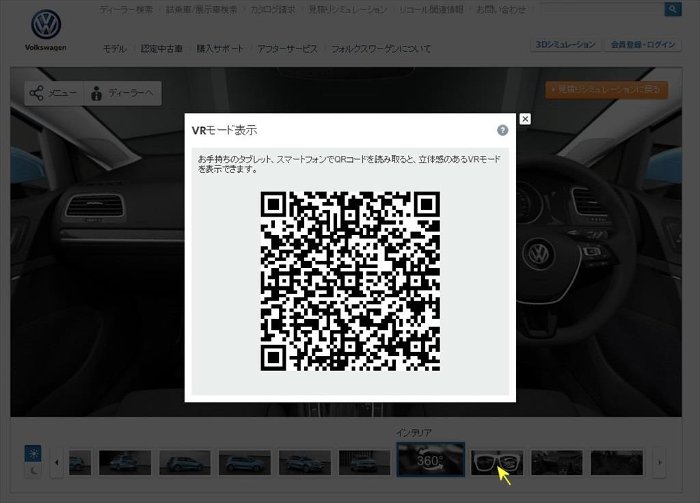Image resolution: width=700 pixels, height=503 pixels.
Task: Click the ディーラーへ button
Action: (123, 93)
